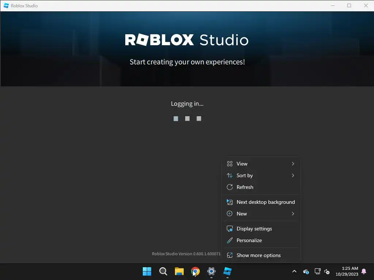374x280 pixels.
Task: Open the New submenu entry
Action: (261, 214)
